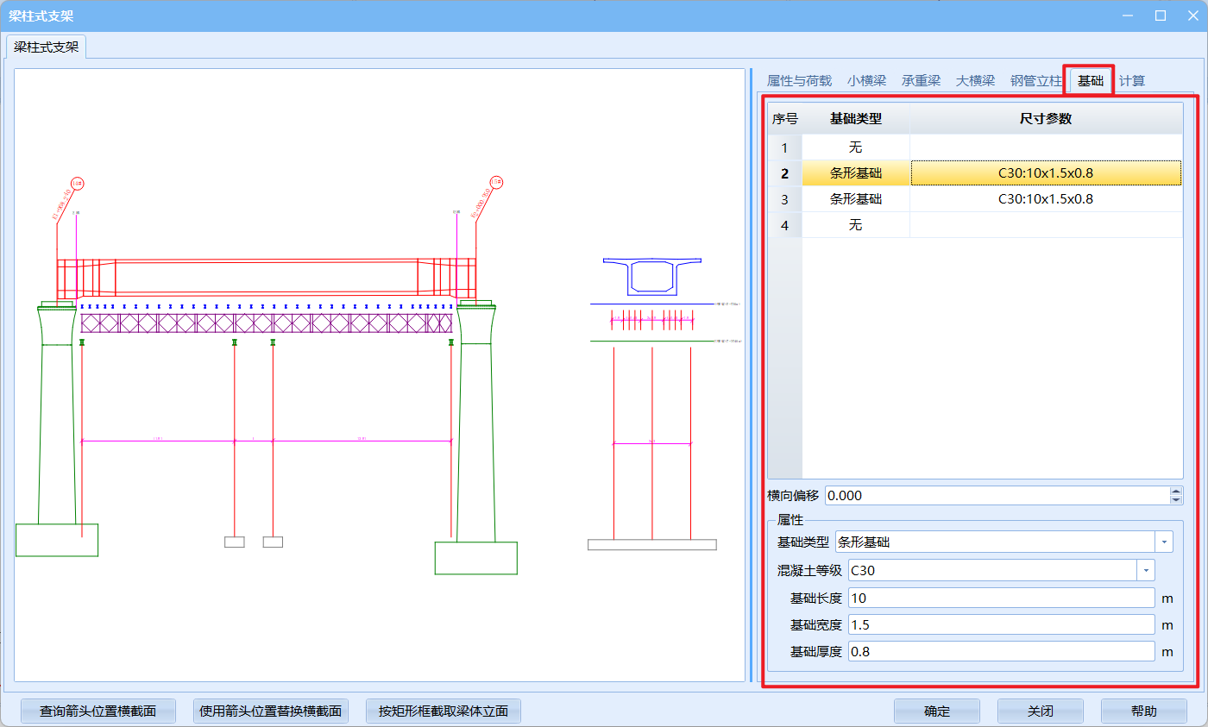Screen dimensions: 1208x727
Task: Switch to the 属性与荷载 tab
Action: pos(799,81)
